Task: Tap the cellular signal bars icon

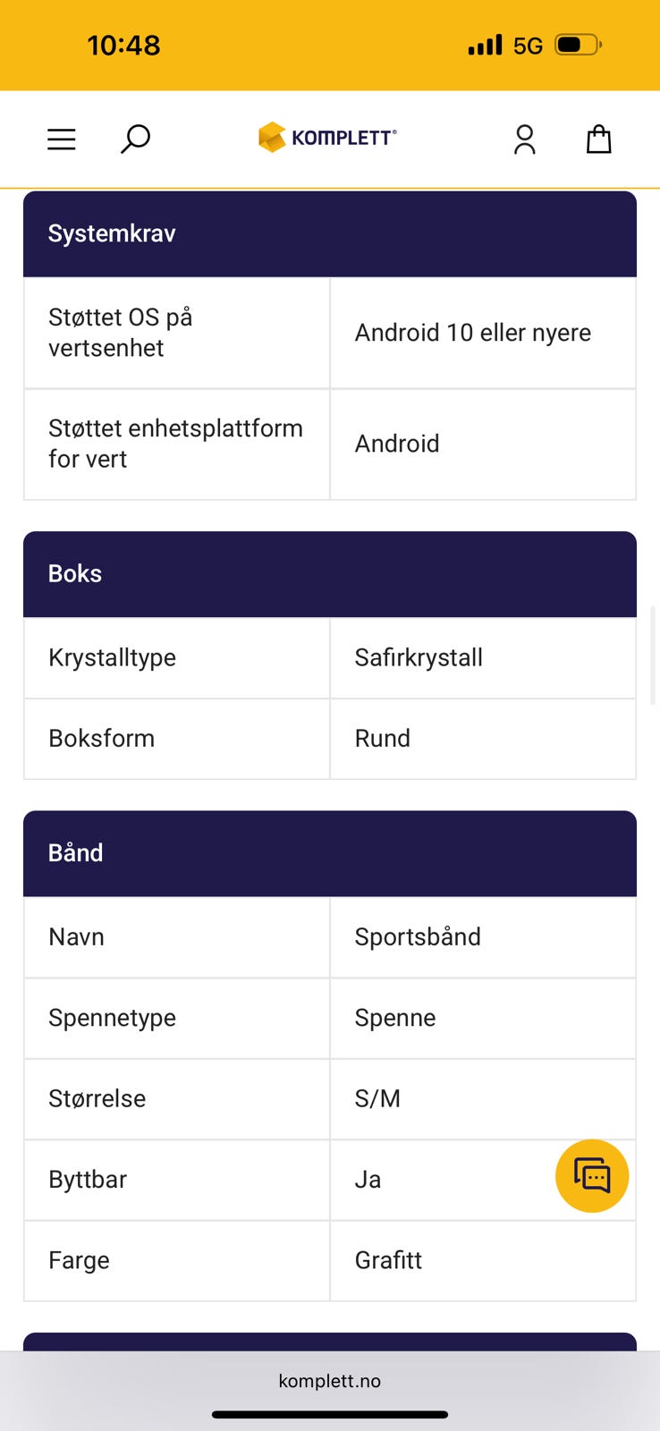Action: (485, 45)
